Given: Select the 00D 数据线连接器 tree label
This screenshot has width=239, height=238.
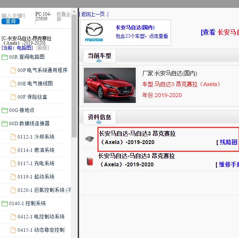Looking at the screenshot, I should 29,123.
